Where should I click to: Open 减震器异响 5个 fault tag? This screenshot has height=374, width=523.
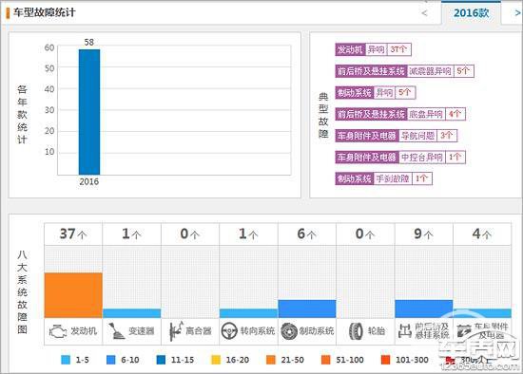(x=404, y=71)
